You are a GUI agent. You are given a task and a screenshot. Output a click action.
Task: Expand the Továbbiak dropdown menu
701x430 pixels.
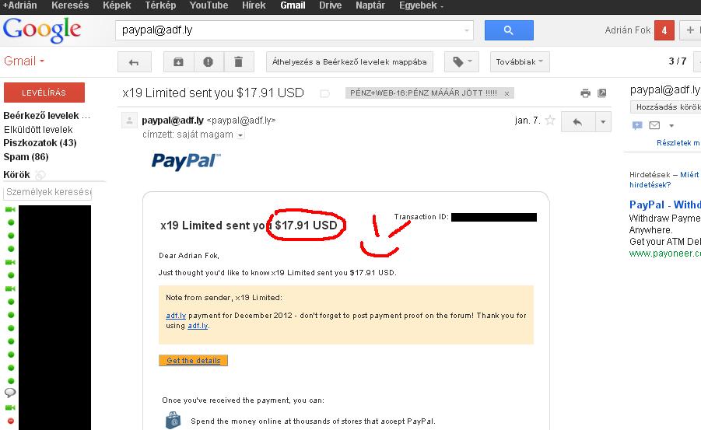point(520,61)
